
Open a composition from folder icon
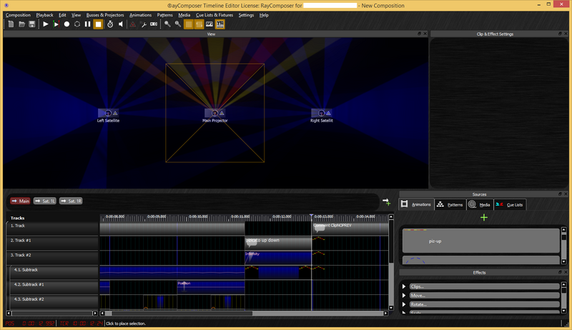[x=22, y=24]
